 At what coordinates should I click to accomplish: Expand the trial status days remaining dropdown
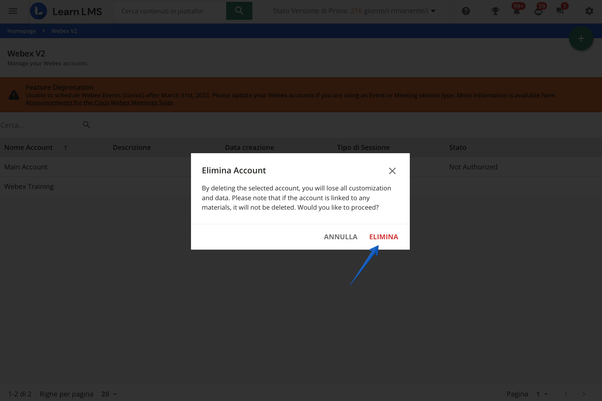click(x=433, y=11)
